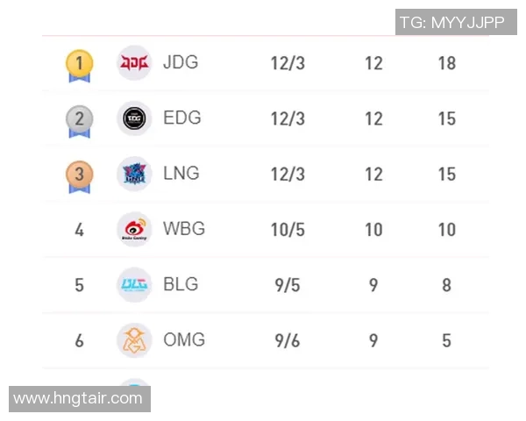Select the JDG team name
The image size is (526, 421).
(x=181, y=63)
